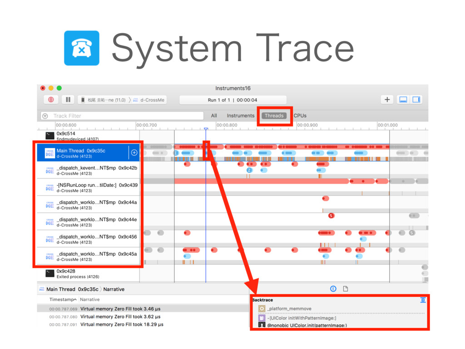Select the All track filter tab

[214, 116]
